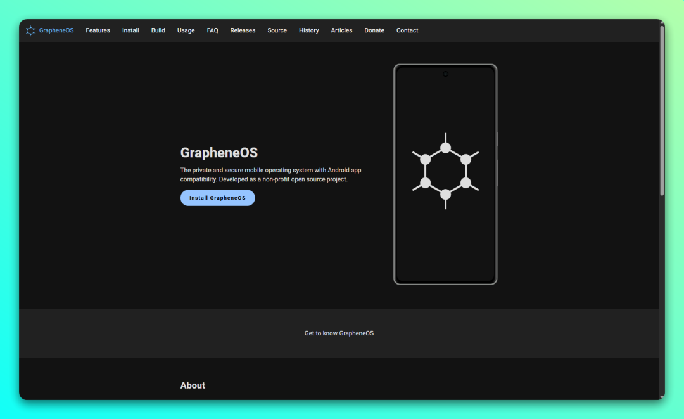Open the Build documentation link
Image resolution: width=684 pixels, height=419 pixels.
point(158,30)
